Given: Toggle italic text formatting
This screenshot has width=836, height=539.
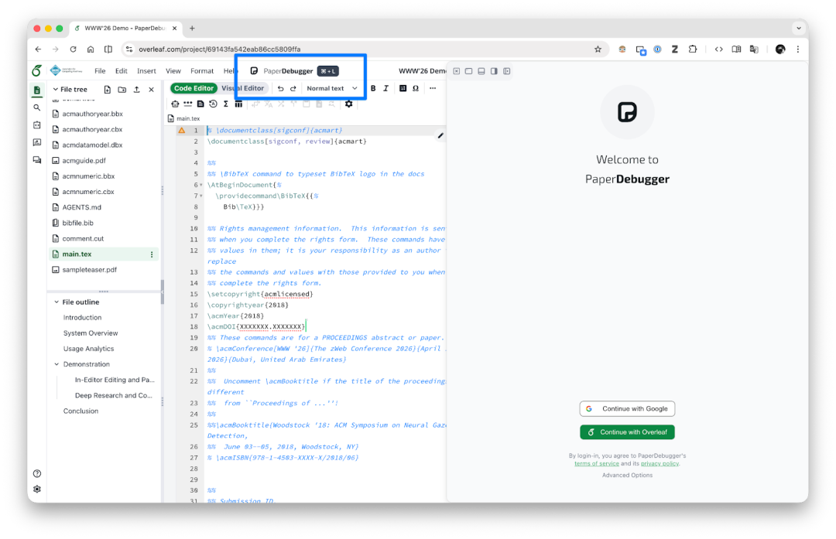Looking at the screenshot, I should [385, 87].
